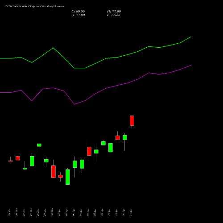Click the 01 Apr date label
Image resolution: width=223 pixels, height=223 pixels.
click(59, 212)
